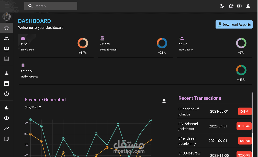This screenshot has width=258, height=157.
Task: Click the $200.95 amount badge
Action: click(x=244, y=154)
